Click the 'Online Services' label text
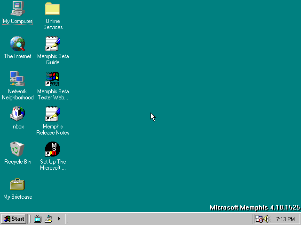The height and width of the screenshot is (225, 301). tap(53, 24)
